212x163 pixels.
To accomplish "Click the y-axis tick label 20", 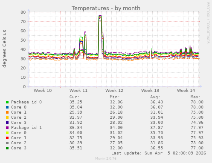I will click(23, 68).
